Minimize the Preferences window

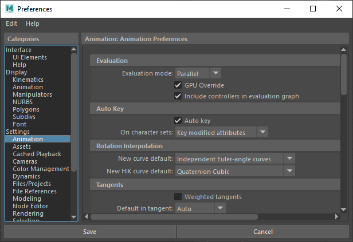click(287, 9)
